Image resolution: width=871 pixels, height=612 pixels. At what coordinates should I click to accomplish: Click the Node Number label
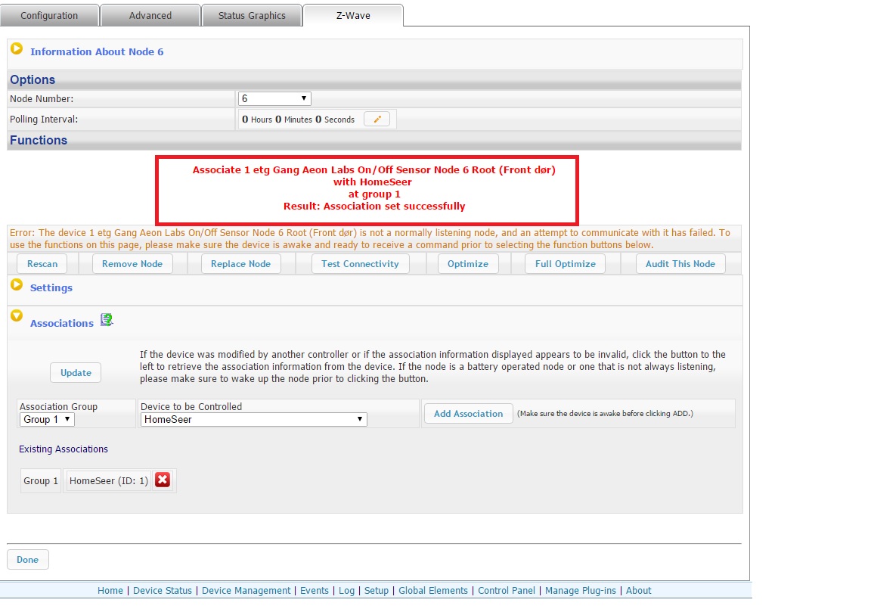coord(42,99)
